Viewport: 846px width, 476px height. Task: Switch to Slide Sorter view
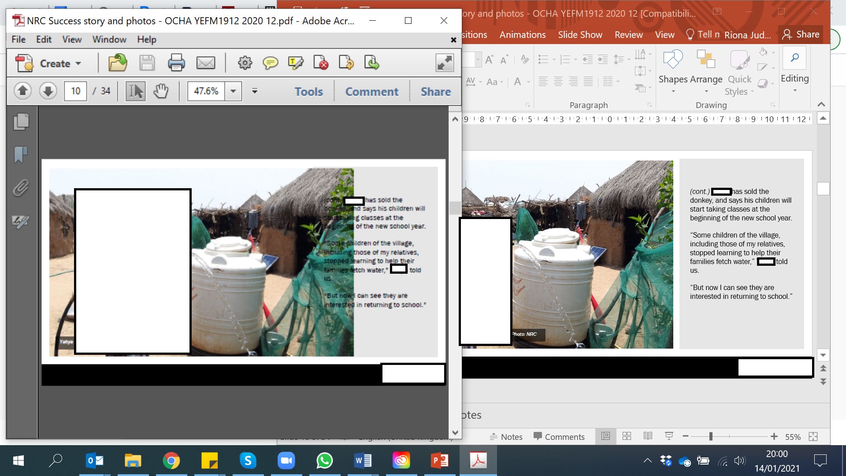tap(627, 436)
